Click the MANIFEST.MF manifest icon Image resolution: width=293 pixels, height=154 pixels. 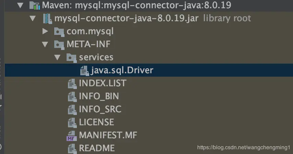[x=72, y=136]
